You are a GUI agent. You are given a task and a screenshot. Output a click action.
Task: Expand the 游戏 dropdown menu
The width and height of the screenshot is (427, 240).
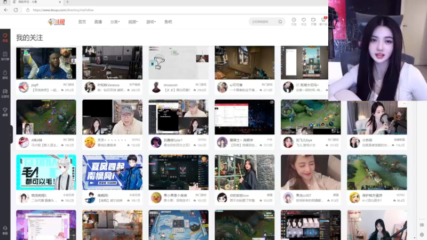[151, 22]
